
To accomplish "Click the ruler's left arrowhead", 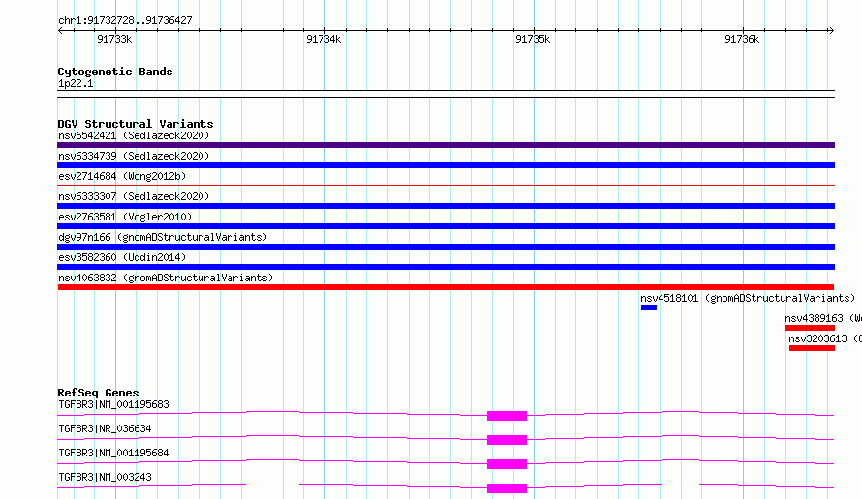I will (60, 30).
